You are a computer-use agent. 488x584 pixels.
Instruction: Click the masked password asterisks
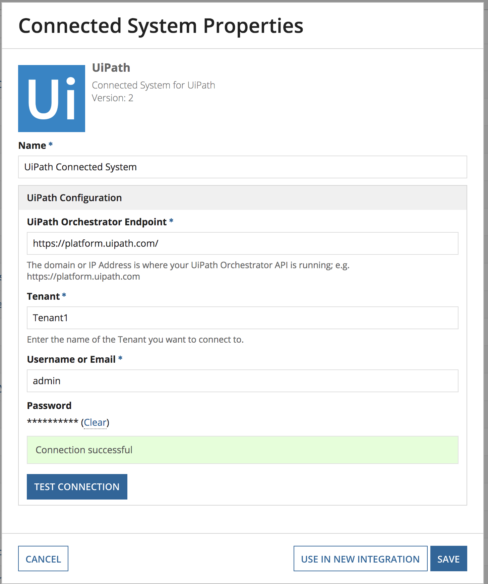[53, 422]
